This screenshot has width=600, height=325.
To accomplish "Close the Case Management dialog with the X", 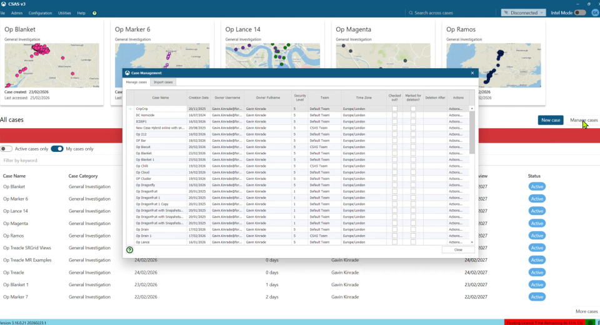I will pyautogui.click(x=472, y=73).
